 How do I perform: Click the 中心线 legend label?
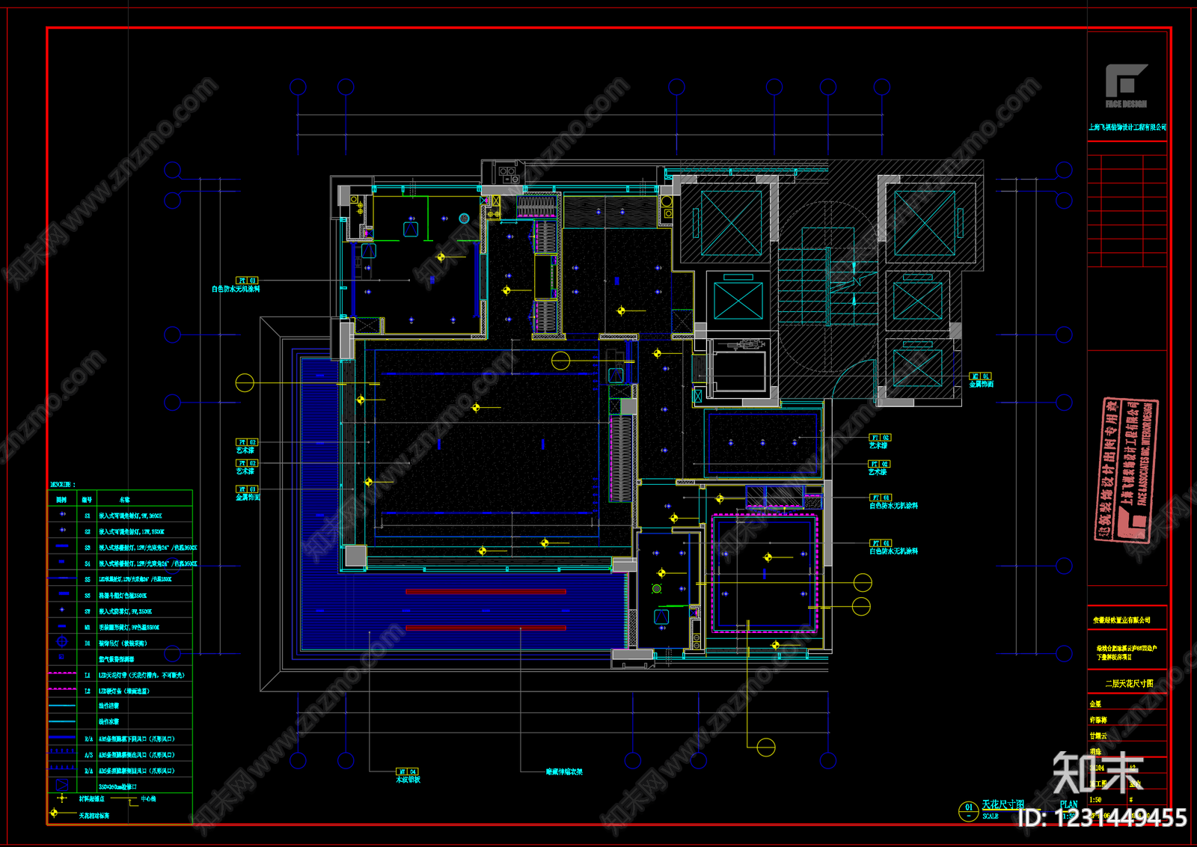pos(148,799)
